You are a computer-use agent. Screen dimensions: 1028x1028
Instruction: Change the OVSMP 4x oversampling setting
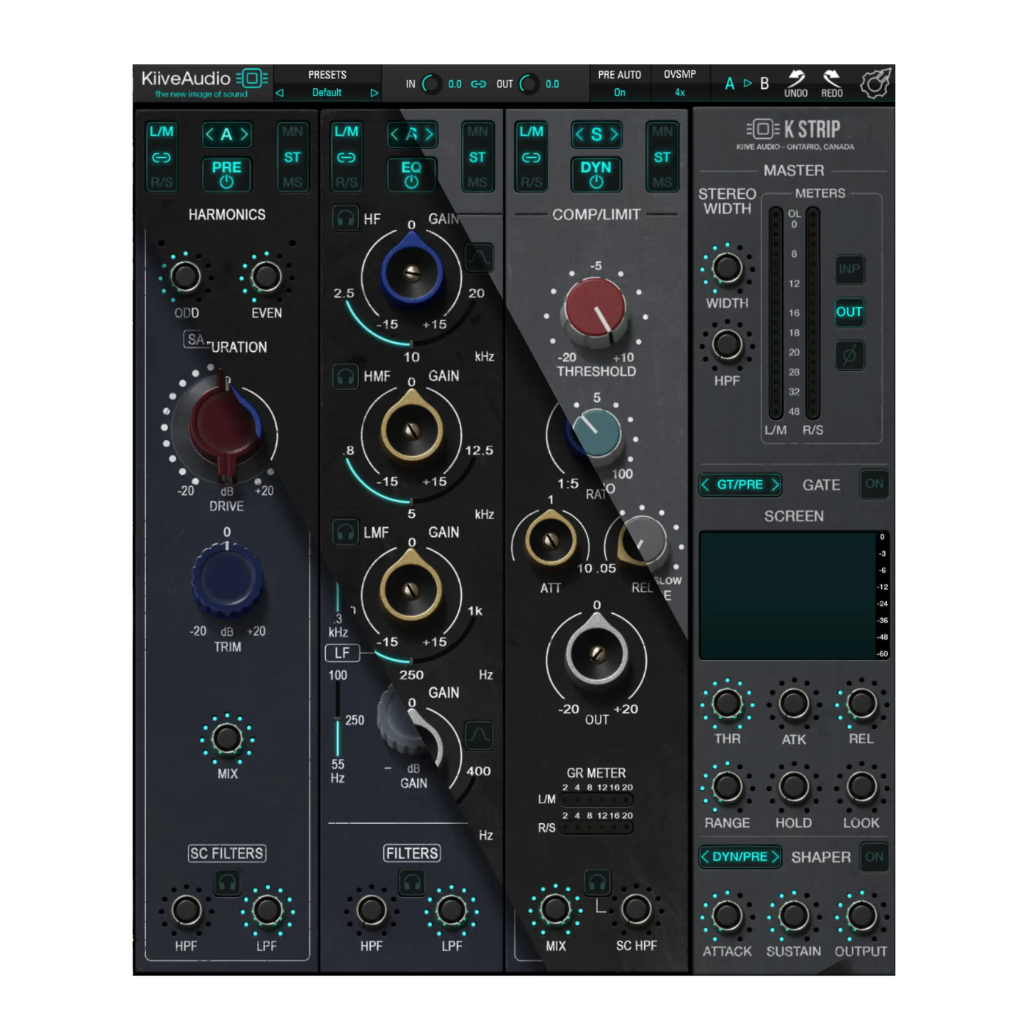tap(680, 93)
